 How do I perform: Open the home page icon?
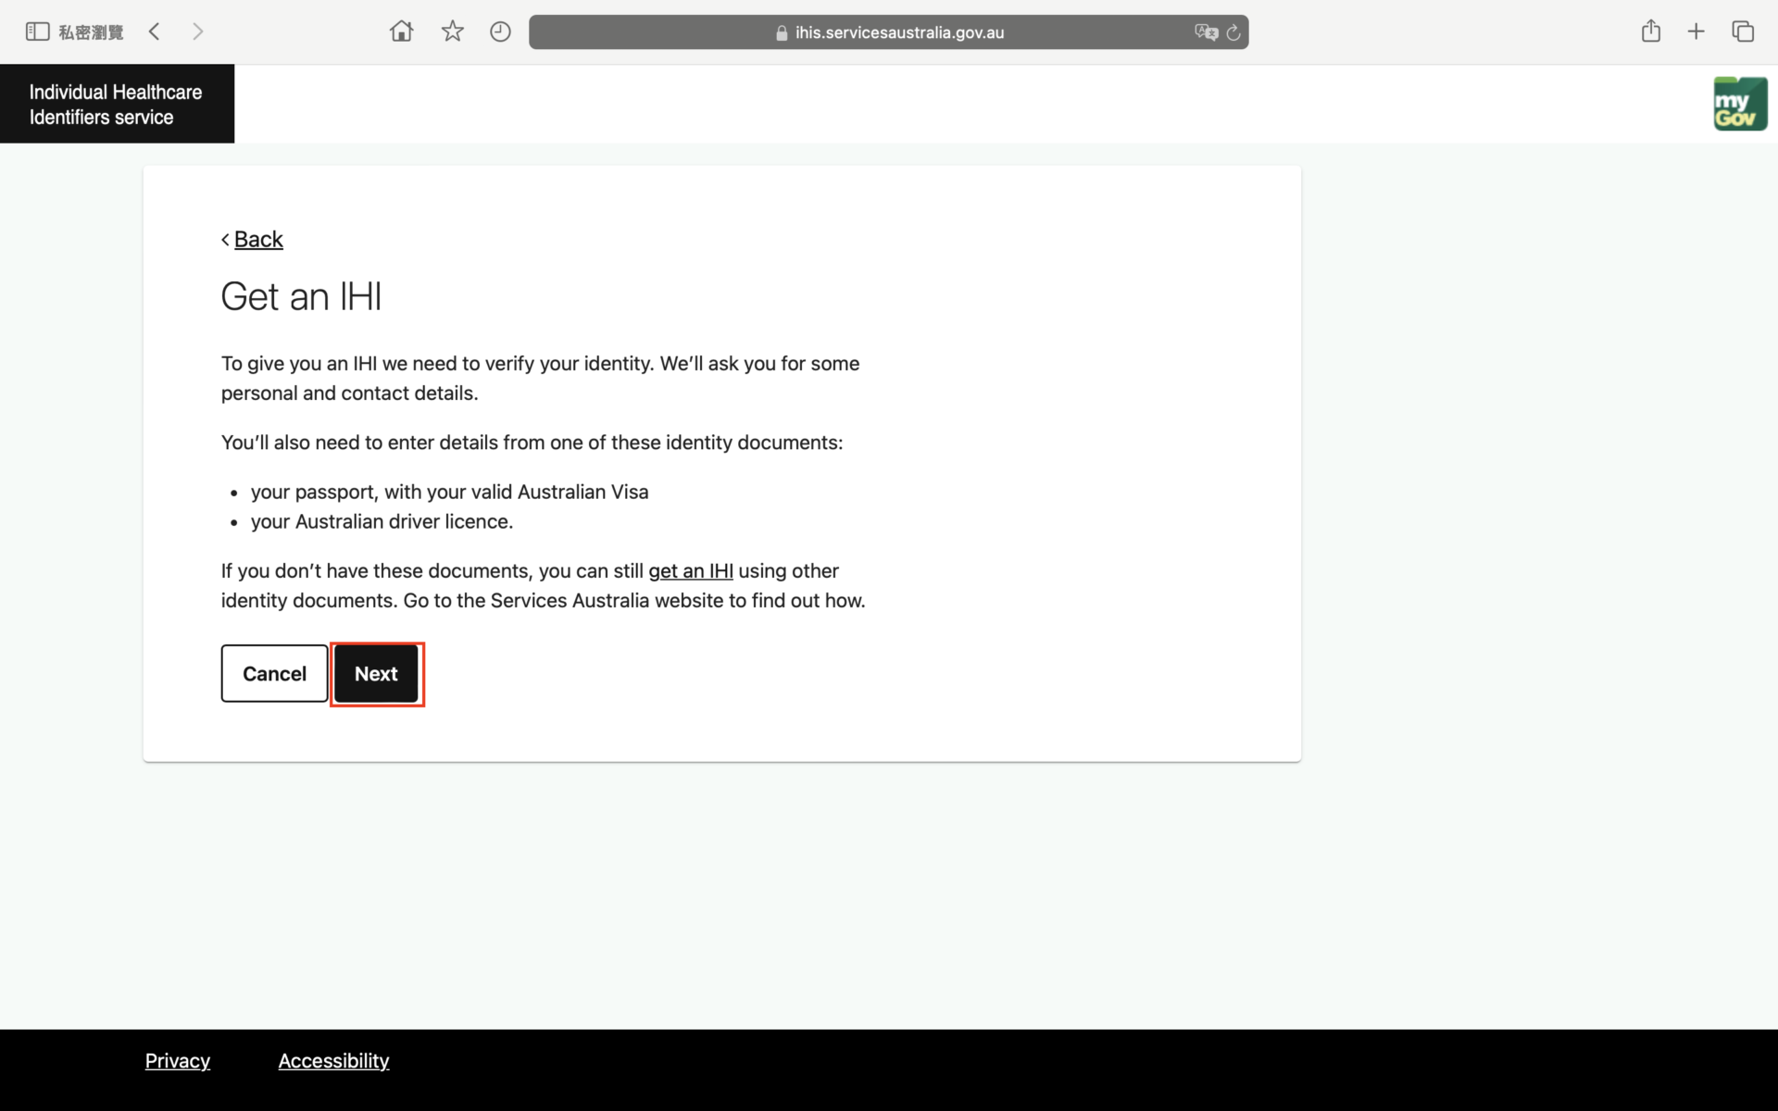pyautogui.click(x=401, y=31)
